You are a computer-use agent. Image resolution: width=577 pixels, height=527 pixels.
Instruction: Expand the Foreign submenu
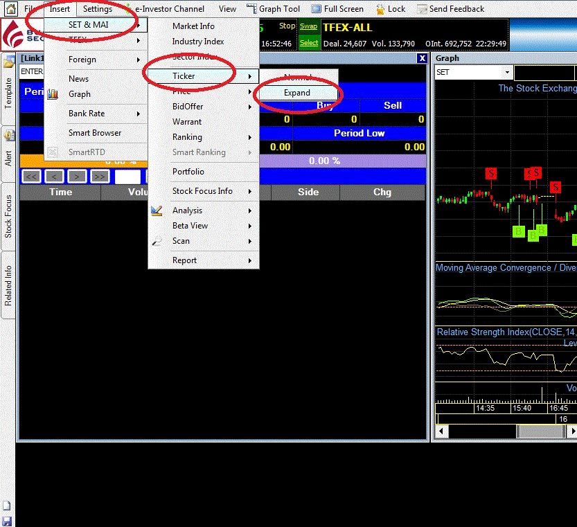[x=96, y=60]
